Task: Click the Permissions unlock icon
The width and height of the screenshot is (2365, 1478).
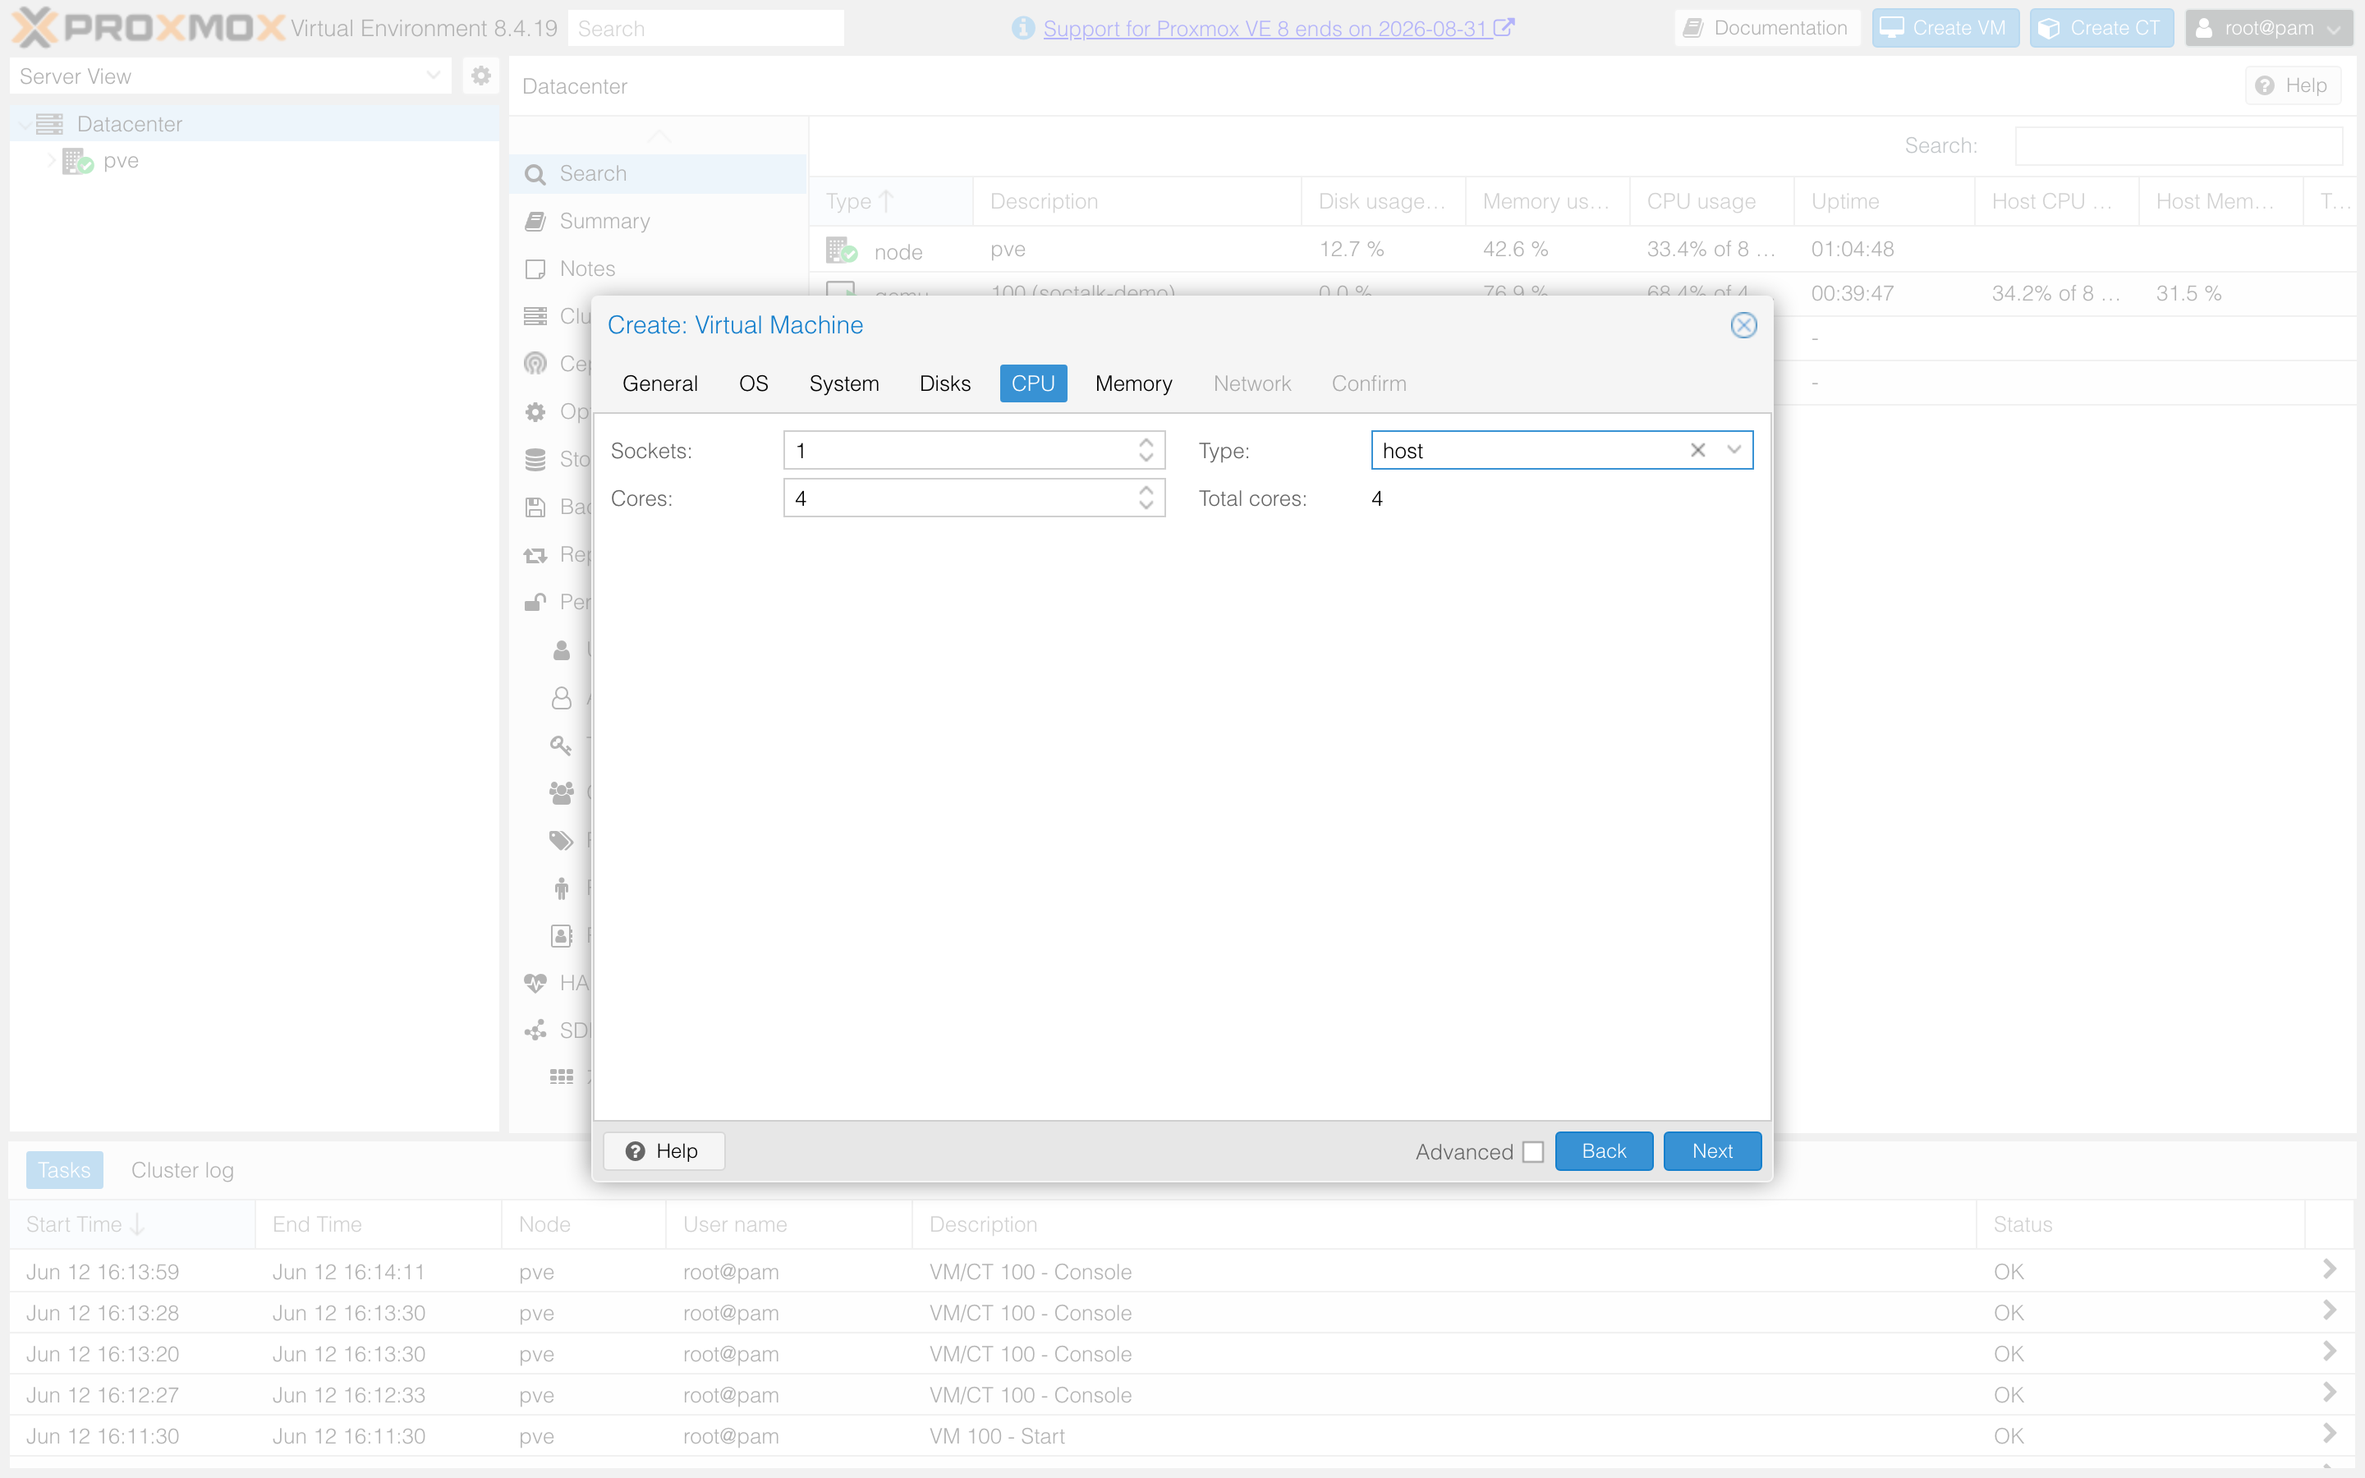Action: [535, 602]
